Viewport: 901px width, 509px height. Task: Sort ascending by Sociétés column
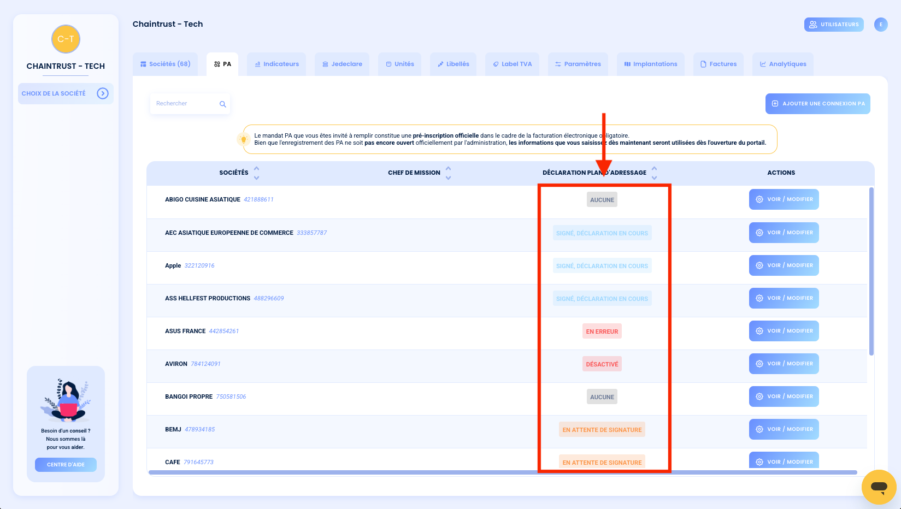tap(257, 168)
